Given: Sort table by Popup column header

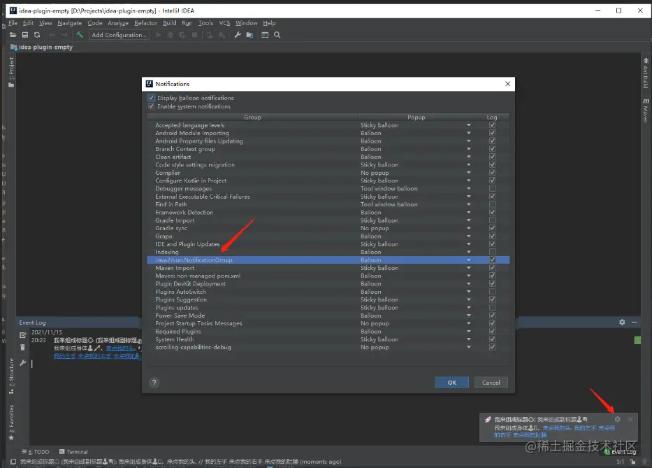Looking at the screenshot, I should click(x=416, y=117).
